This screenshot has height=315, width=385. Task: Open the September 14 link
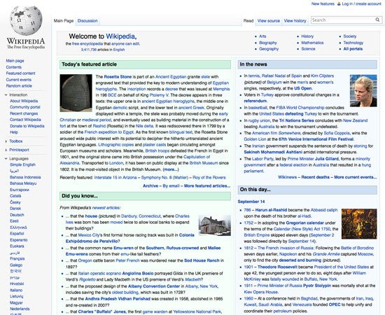pos(251,202)
